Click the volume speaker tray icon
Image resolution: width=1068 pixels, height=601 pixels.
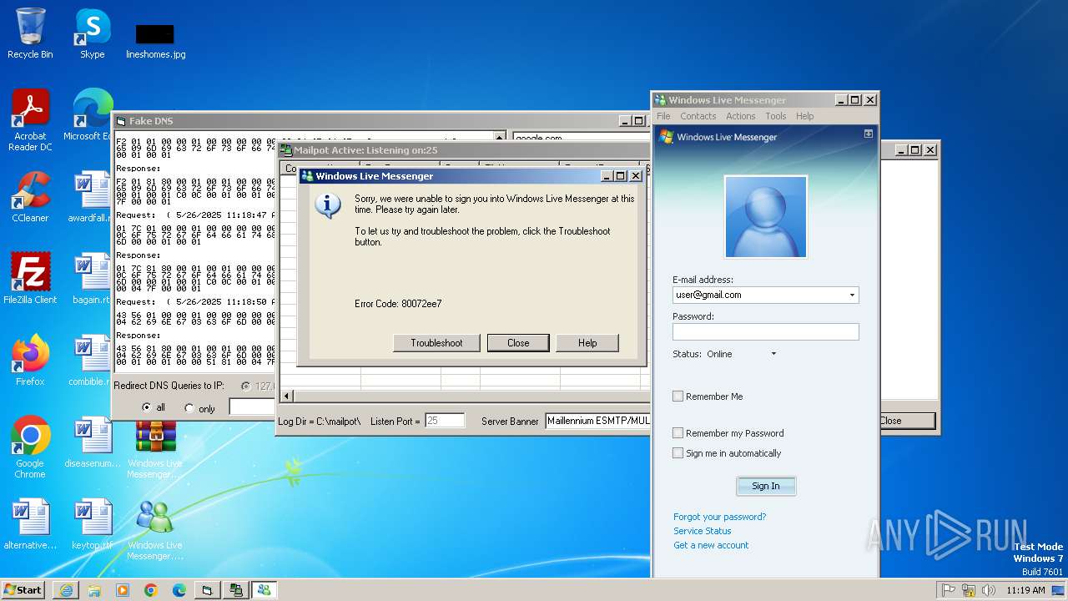pyautogui.click(x=989, y=590)
